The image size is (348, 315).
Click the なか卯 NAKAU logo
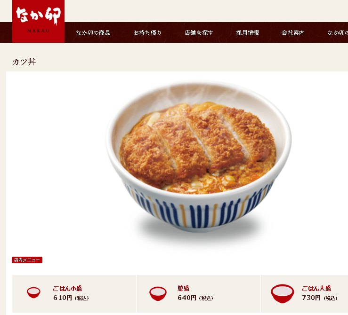coord(39,21)
